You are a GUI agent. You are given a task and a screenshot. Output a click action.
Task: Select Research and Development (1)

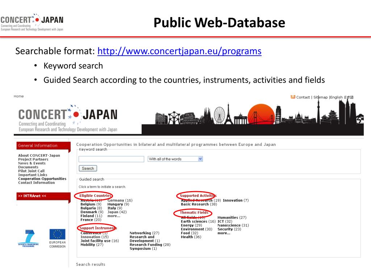pos(145,239)
